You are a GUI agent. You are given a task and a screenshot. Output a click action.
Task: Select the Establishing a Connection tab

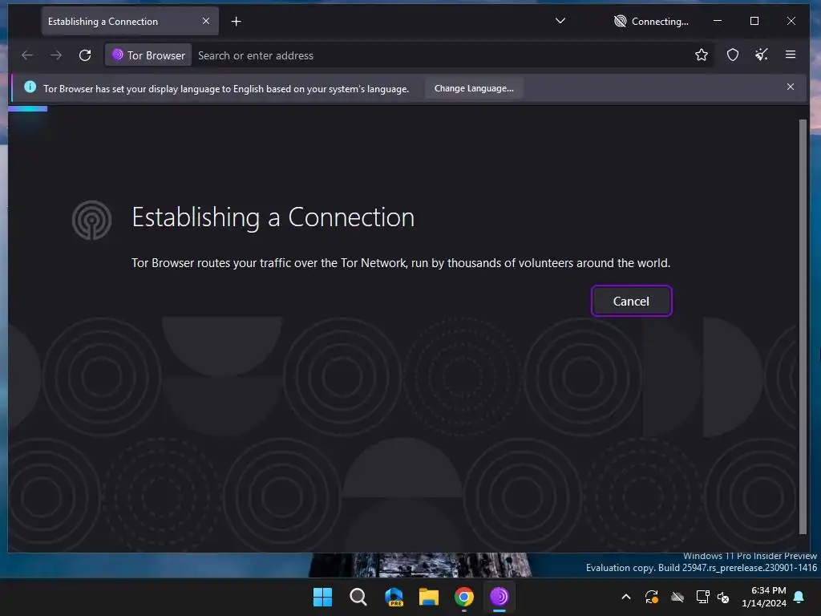click(x=130, y=22)
